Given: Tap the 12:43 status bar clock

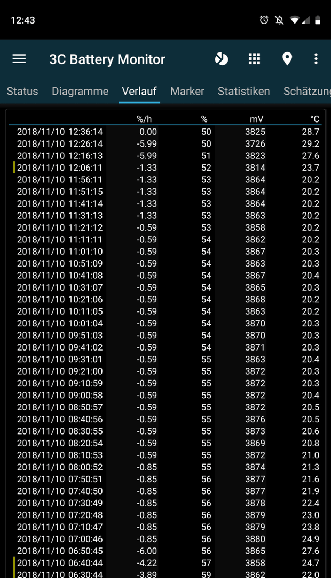Looking at the screenshot, I should pyautogui.click(x=23, y=20).
